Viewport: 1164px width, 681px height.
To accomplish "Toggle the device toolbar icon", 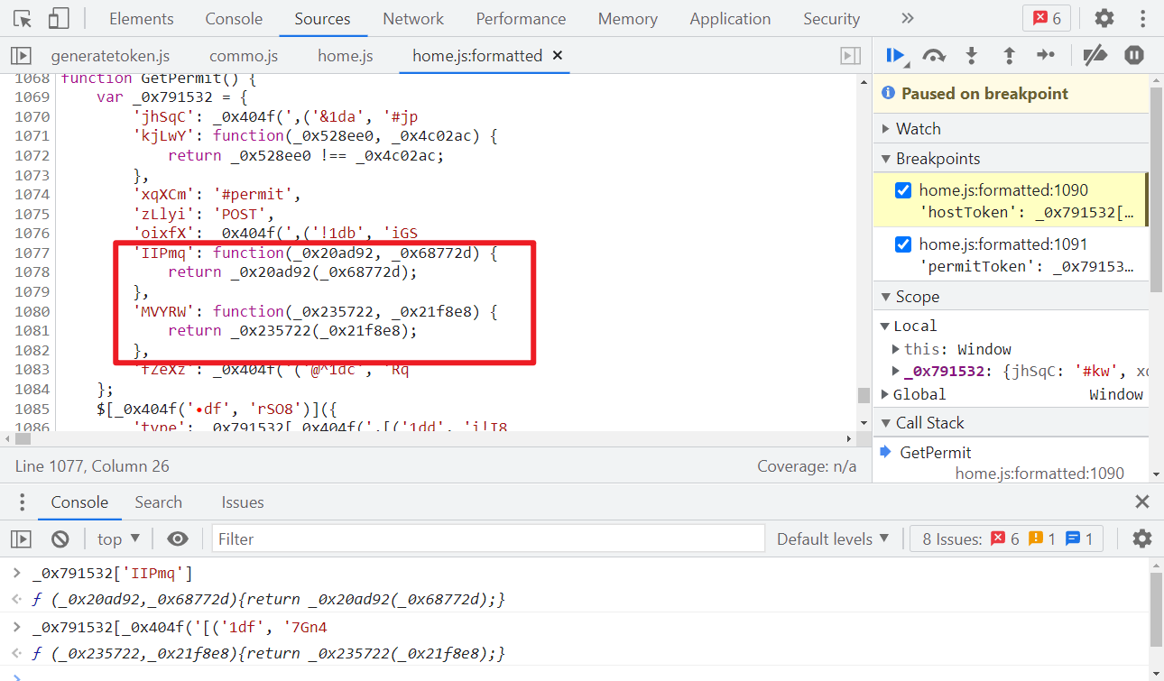I will point(58,18).
